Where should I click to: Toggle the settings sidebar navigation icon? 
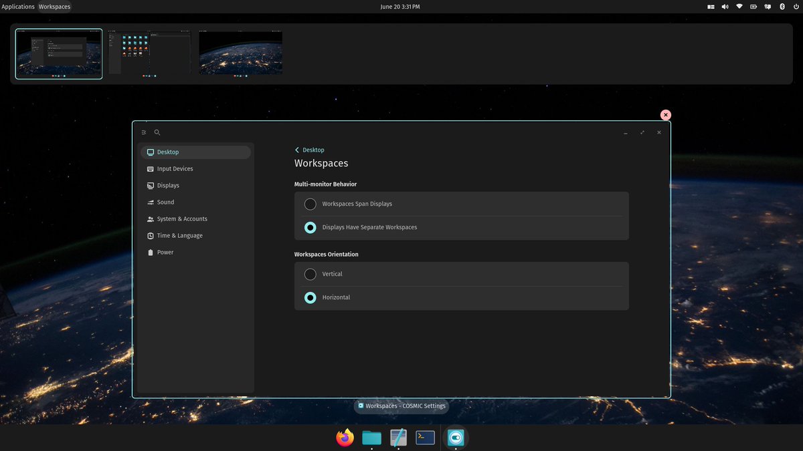pos(144,132)
